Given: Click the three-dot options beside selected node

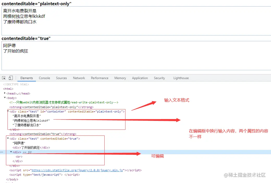Looking at the screenshot, I should 2,152.
